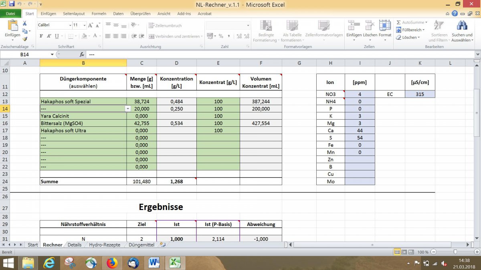Screen dimensions: 481x270
Task: Switch to the Details sheet tab
Action: click(x=75, y=245)
